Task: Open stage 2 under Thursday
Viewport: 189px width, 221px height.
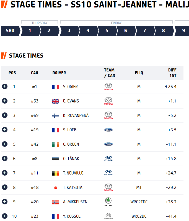Action: (49, 30)
